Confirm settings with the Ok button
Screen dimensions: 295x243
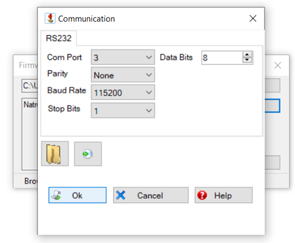pos(77,195)
